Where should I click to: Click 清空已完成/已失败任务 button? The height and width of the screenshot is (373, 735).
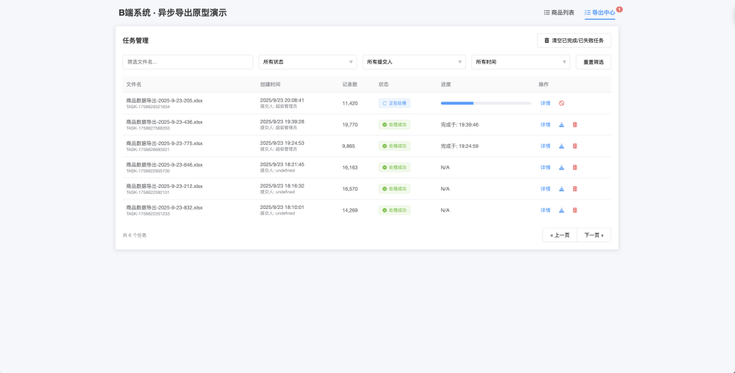[x=574, y=41]
